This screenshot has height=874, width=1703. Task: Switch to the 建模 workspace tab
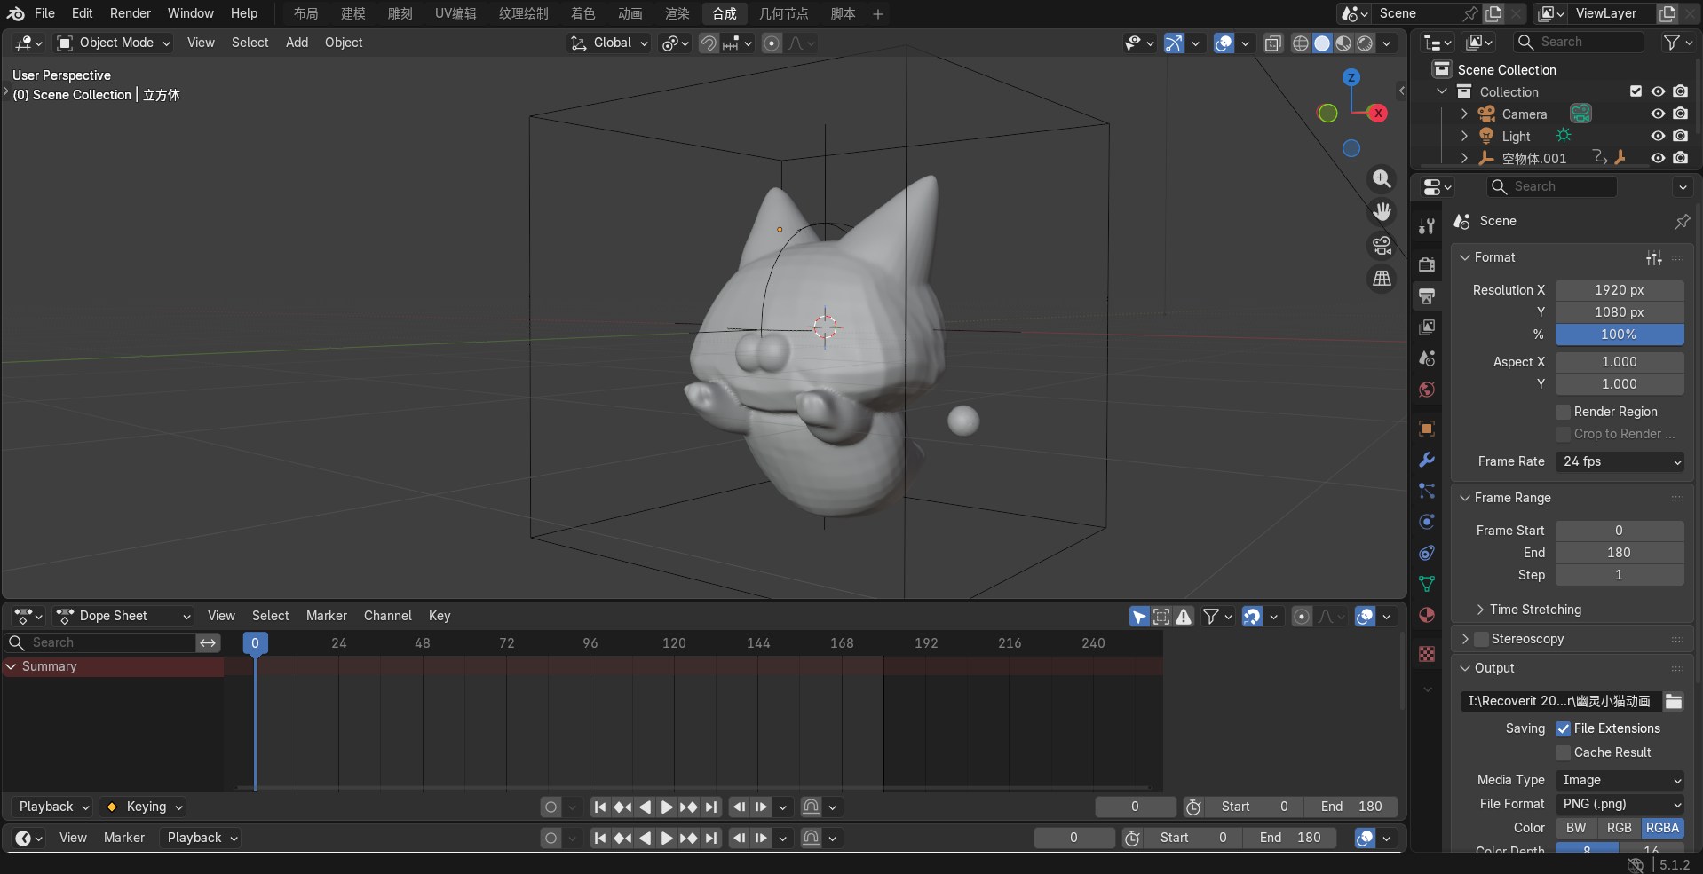(353, 13)
